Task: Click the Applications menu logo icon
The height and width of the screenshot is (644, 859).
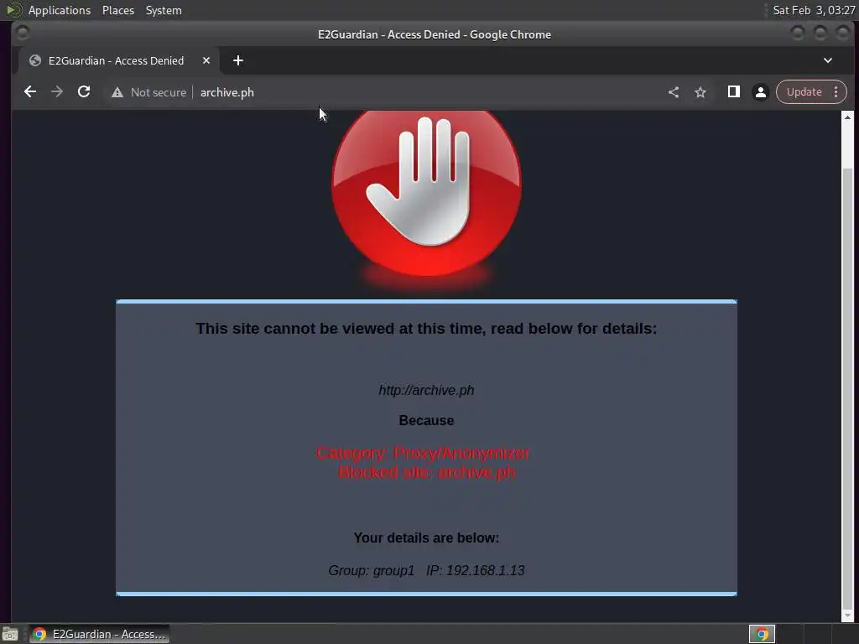Action: pos(13,10)
